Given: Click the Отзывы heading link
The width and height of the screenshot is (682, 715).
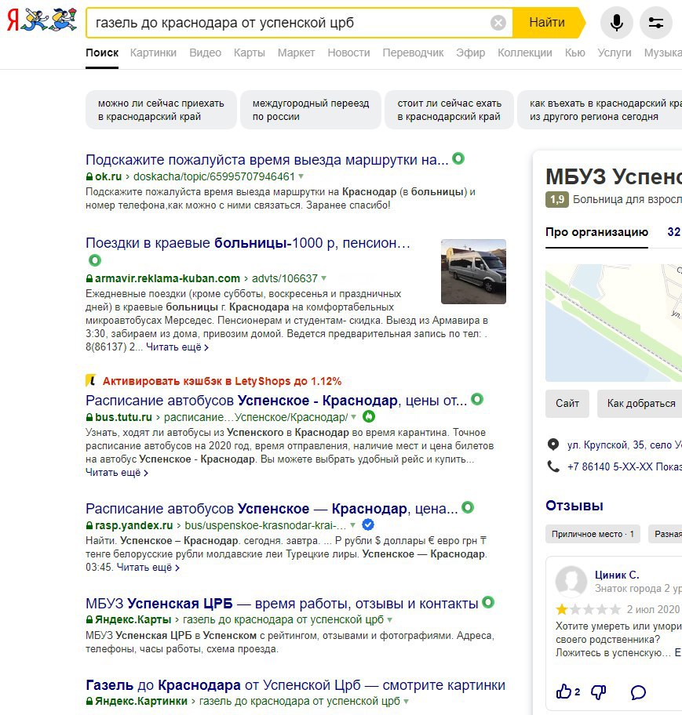Looking at the screenshot, I should tap(574, 506).
